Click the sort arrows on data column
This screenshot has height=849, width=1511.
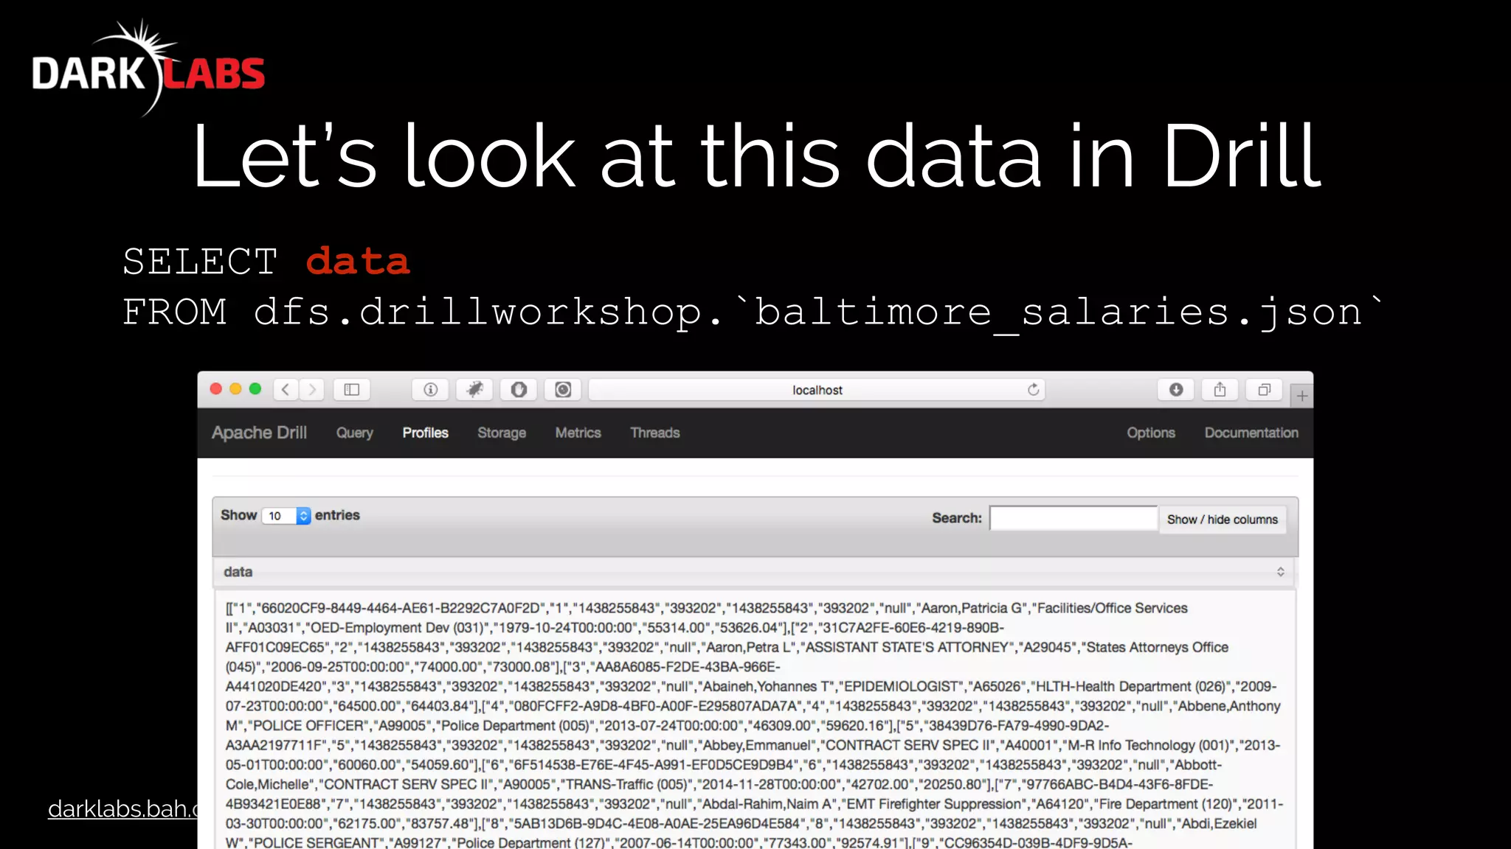pos(1280,572)
